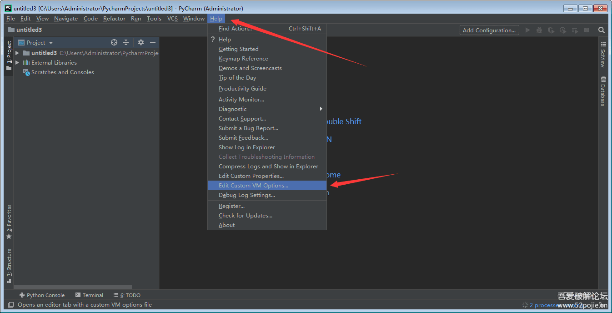Expand the External Libraries node
The image size is (612, 313).
(x=17, y=62)
